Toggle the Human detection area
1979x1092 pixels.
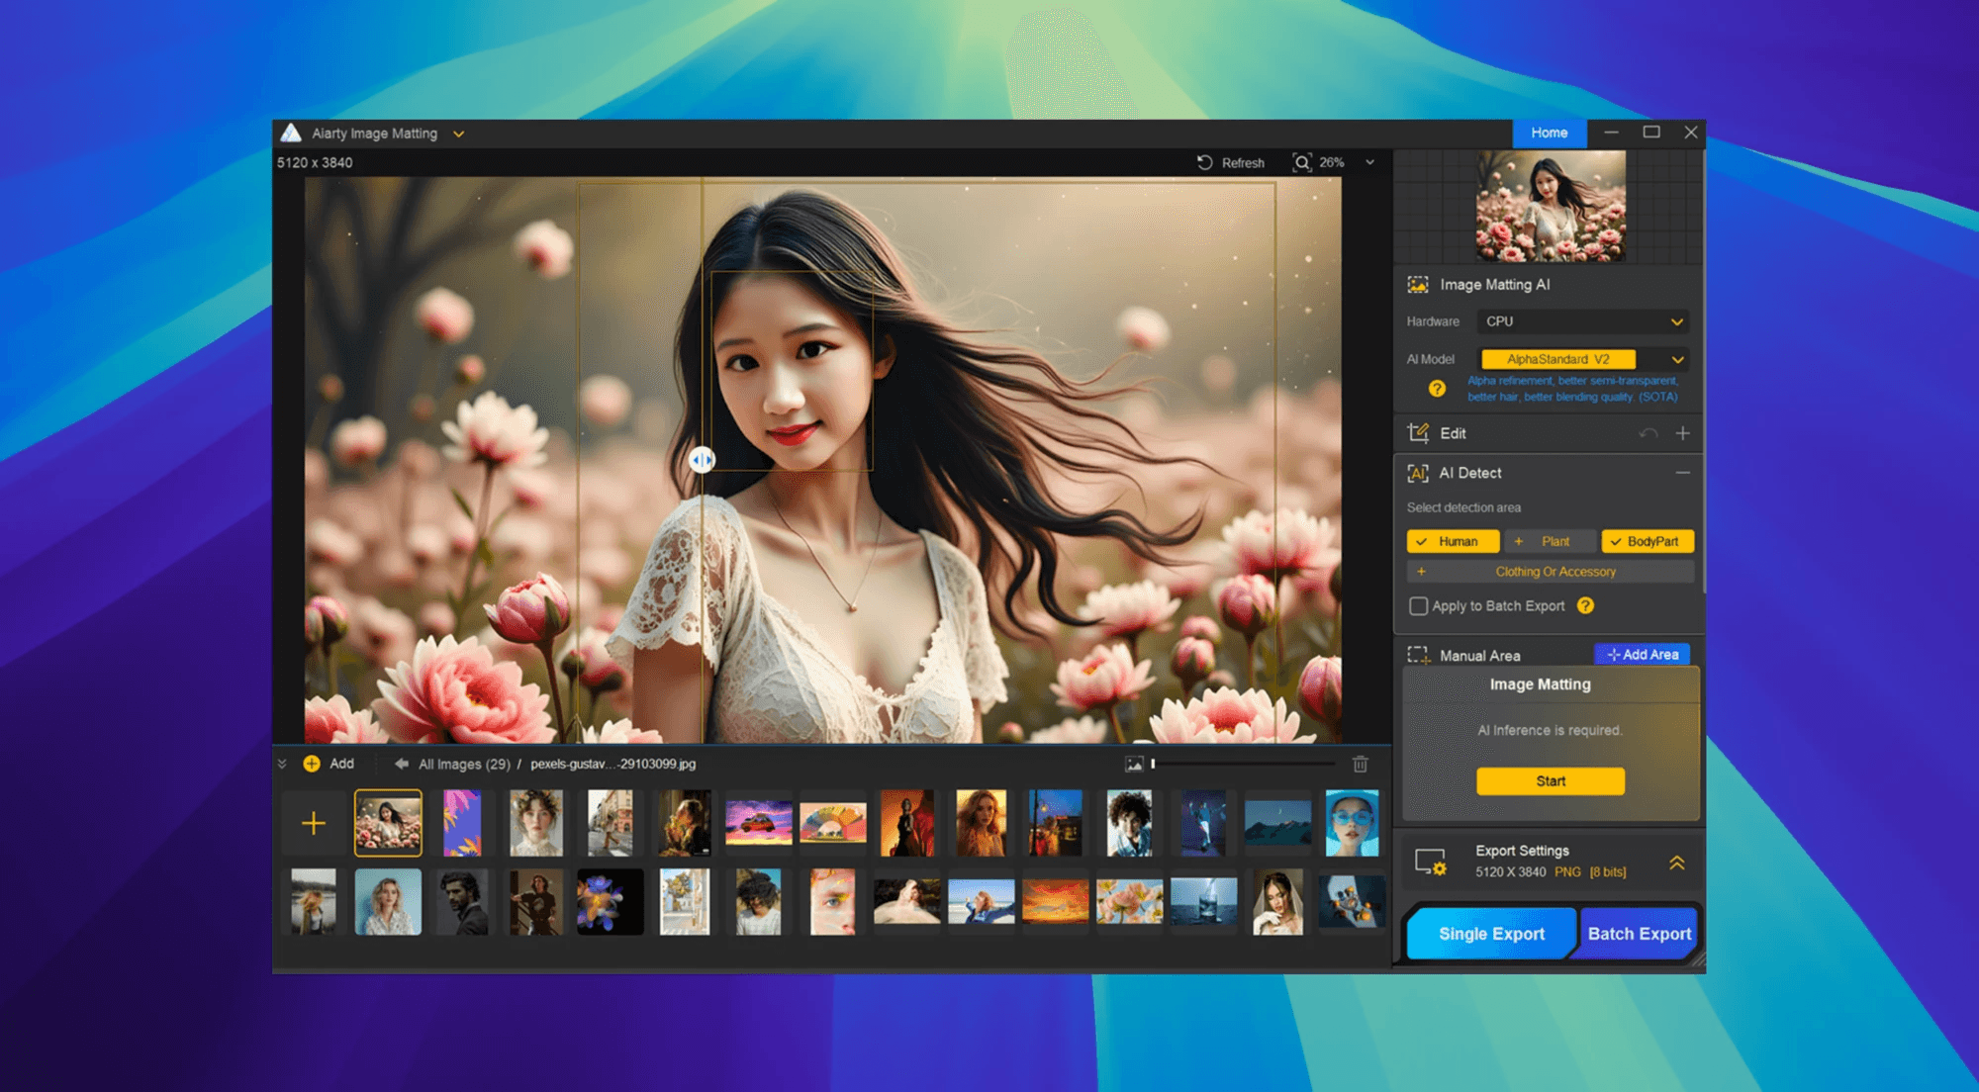(x=1453, y=541)
